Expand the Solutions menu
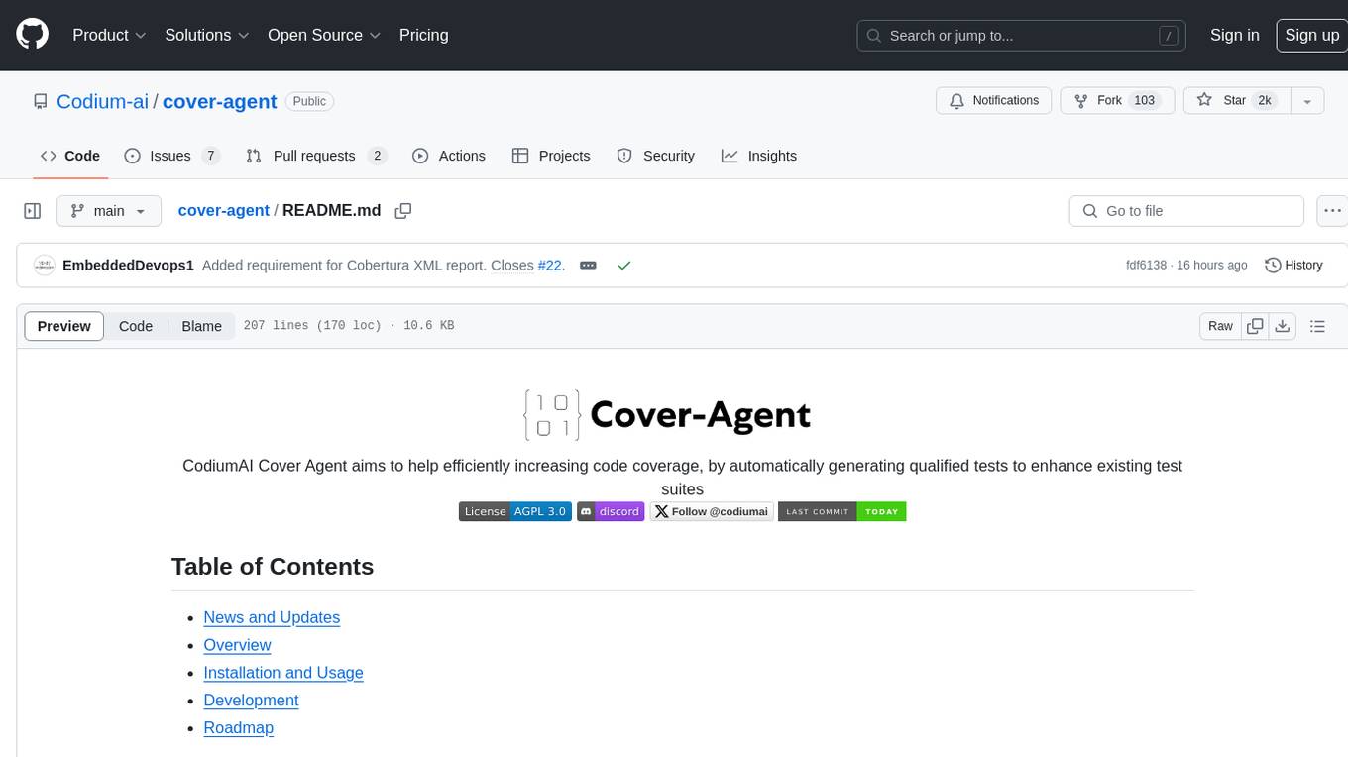 coord(205,35)
